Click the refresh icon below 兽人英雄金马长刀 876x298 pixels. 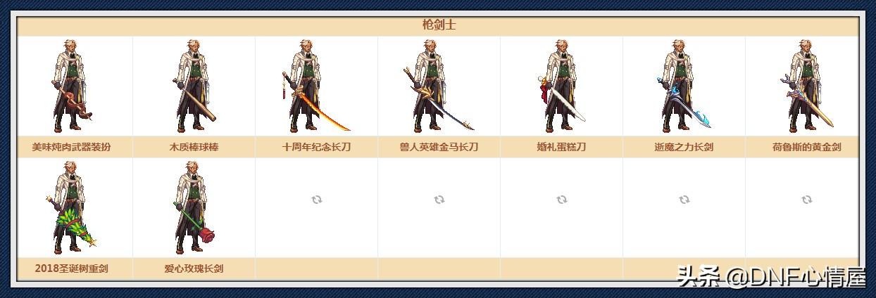coord(439,200)
